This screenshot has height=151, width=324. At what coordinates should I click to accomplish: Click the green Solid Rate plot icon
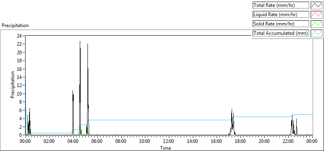(x=317, y=24)
